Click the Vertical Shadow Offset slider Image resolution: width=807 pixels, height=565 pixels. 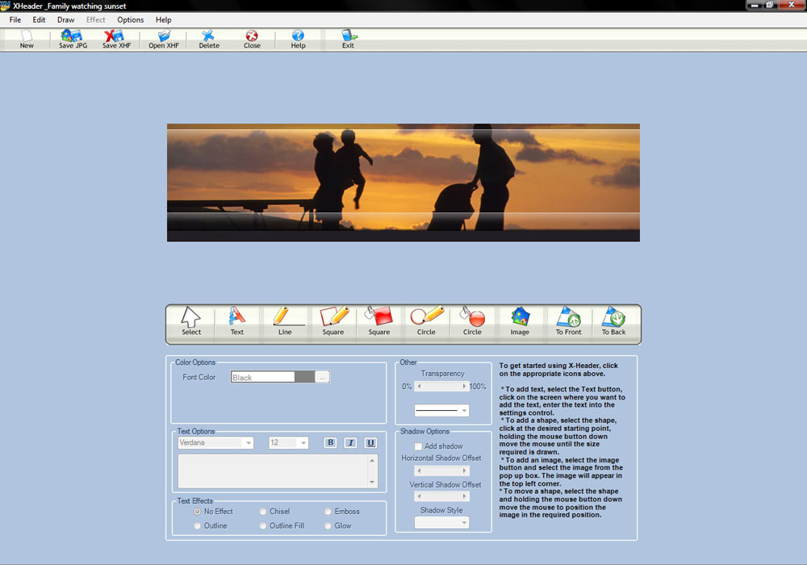tap(442, 496)
